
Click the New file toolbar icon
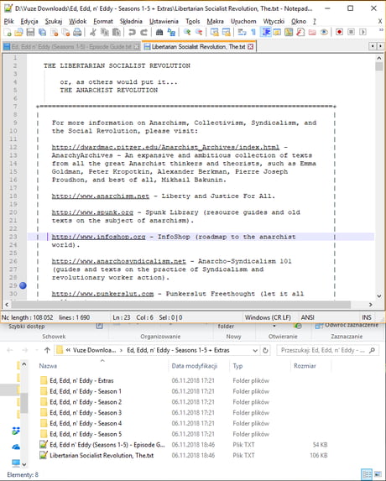[8, 32]
